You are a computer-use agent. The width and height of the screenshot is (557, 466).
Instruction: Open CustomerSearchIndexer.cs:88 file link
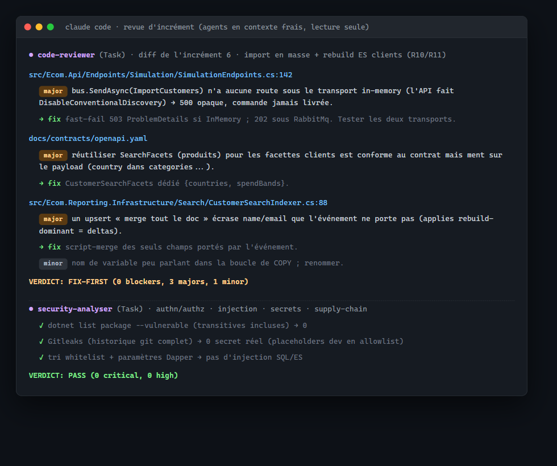178,202
